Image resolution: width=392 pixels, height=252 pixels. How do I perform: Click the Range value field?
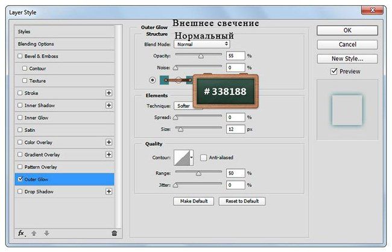pos(235,173)
